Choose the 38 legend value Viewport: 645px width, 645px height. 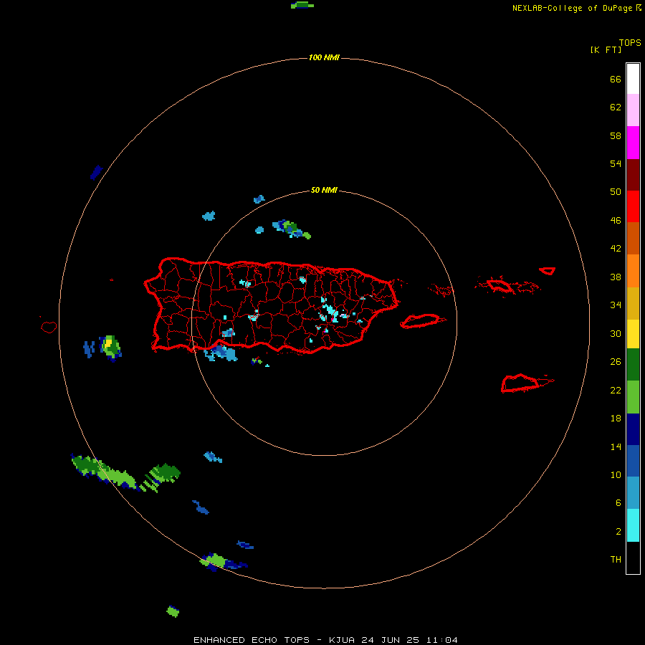[x=616, y=277]
